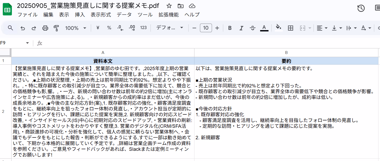Decrease decimal places
The width and height of the screenshot is (380, 161).
click(x=120, y=28)
